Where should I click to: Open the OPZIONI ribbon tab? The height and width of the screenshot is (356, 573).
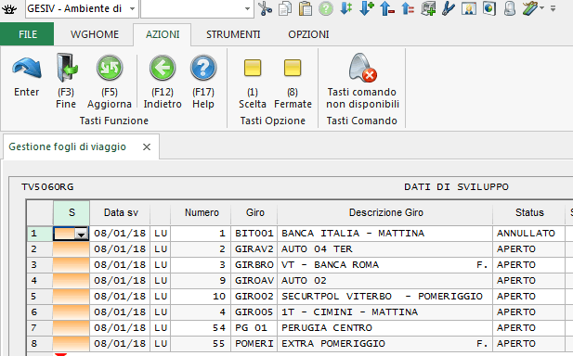[308, 34]
